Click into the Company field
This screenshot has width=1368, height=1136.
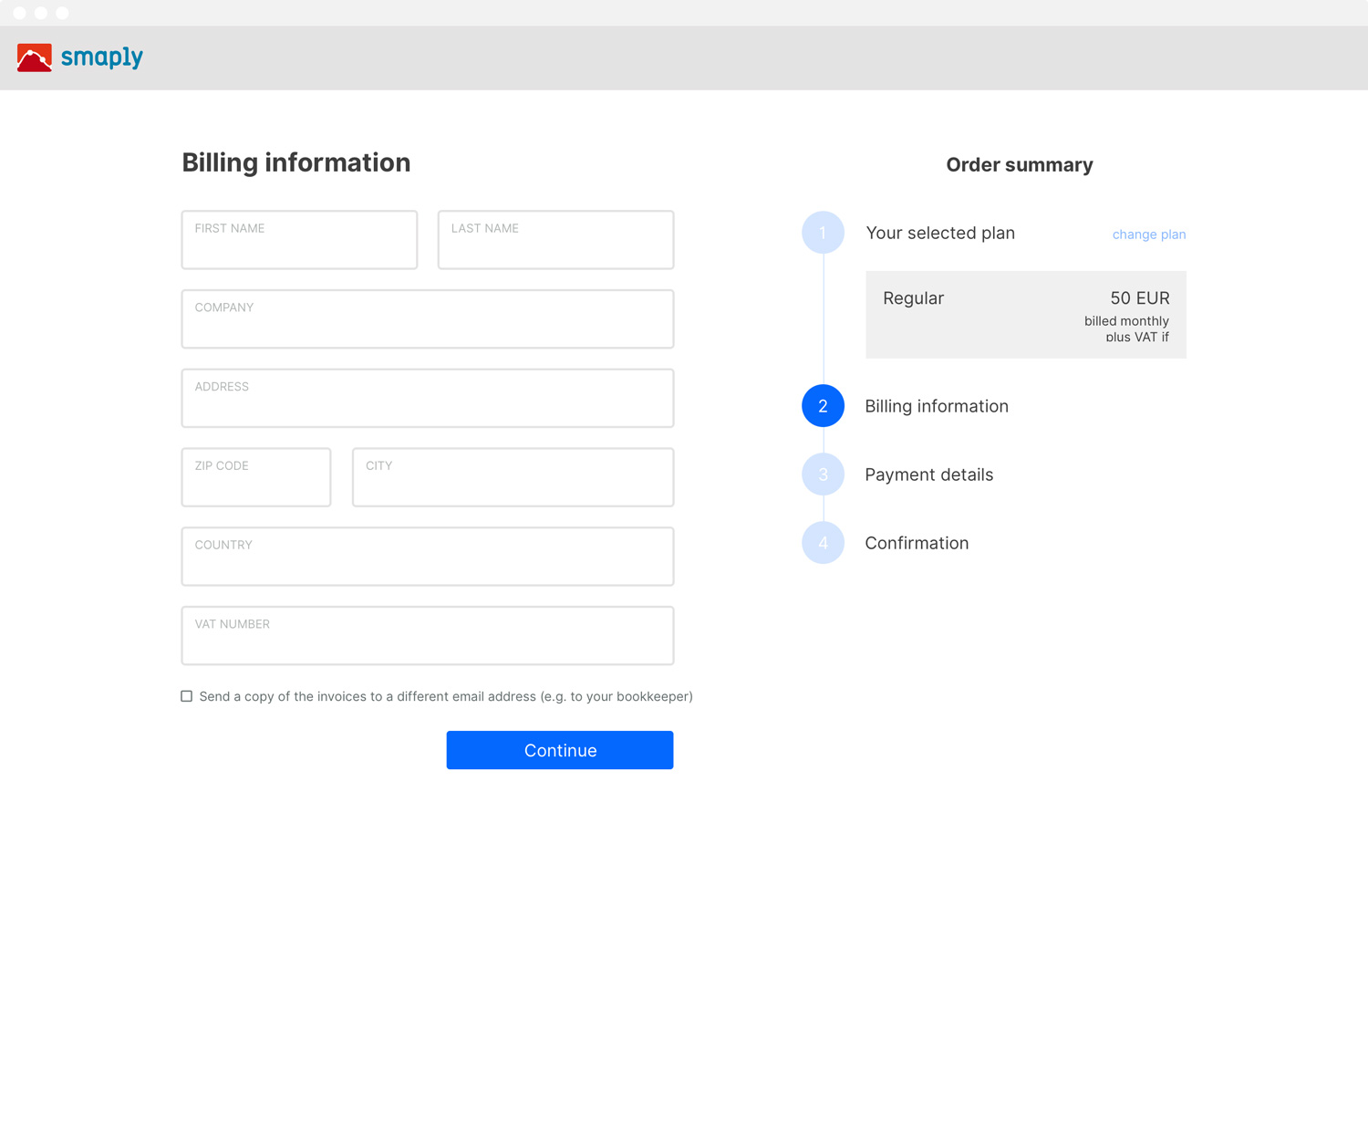(x=427, y=319)
